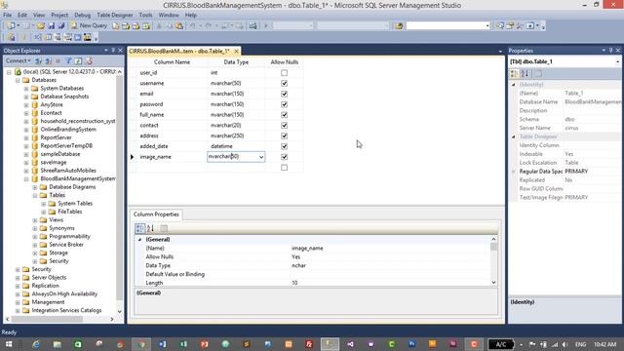Screen dimensions: 624x351
Task: Click the New Query toolbar button
Action: tap(89, 25)
